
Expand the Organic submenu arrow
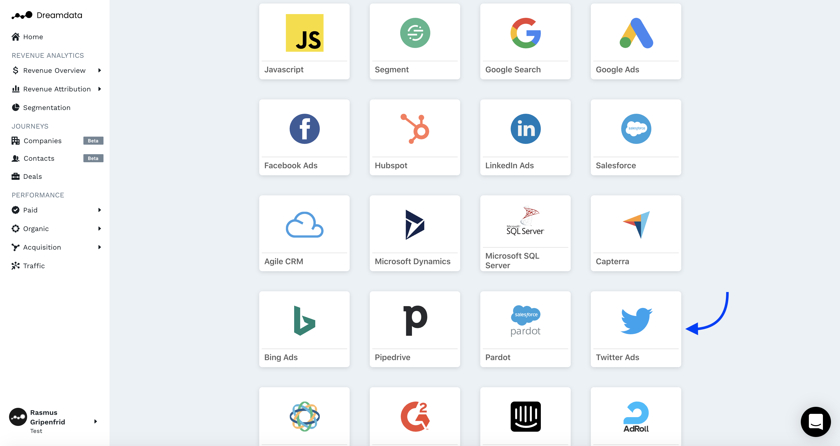(99, 229)
